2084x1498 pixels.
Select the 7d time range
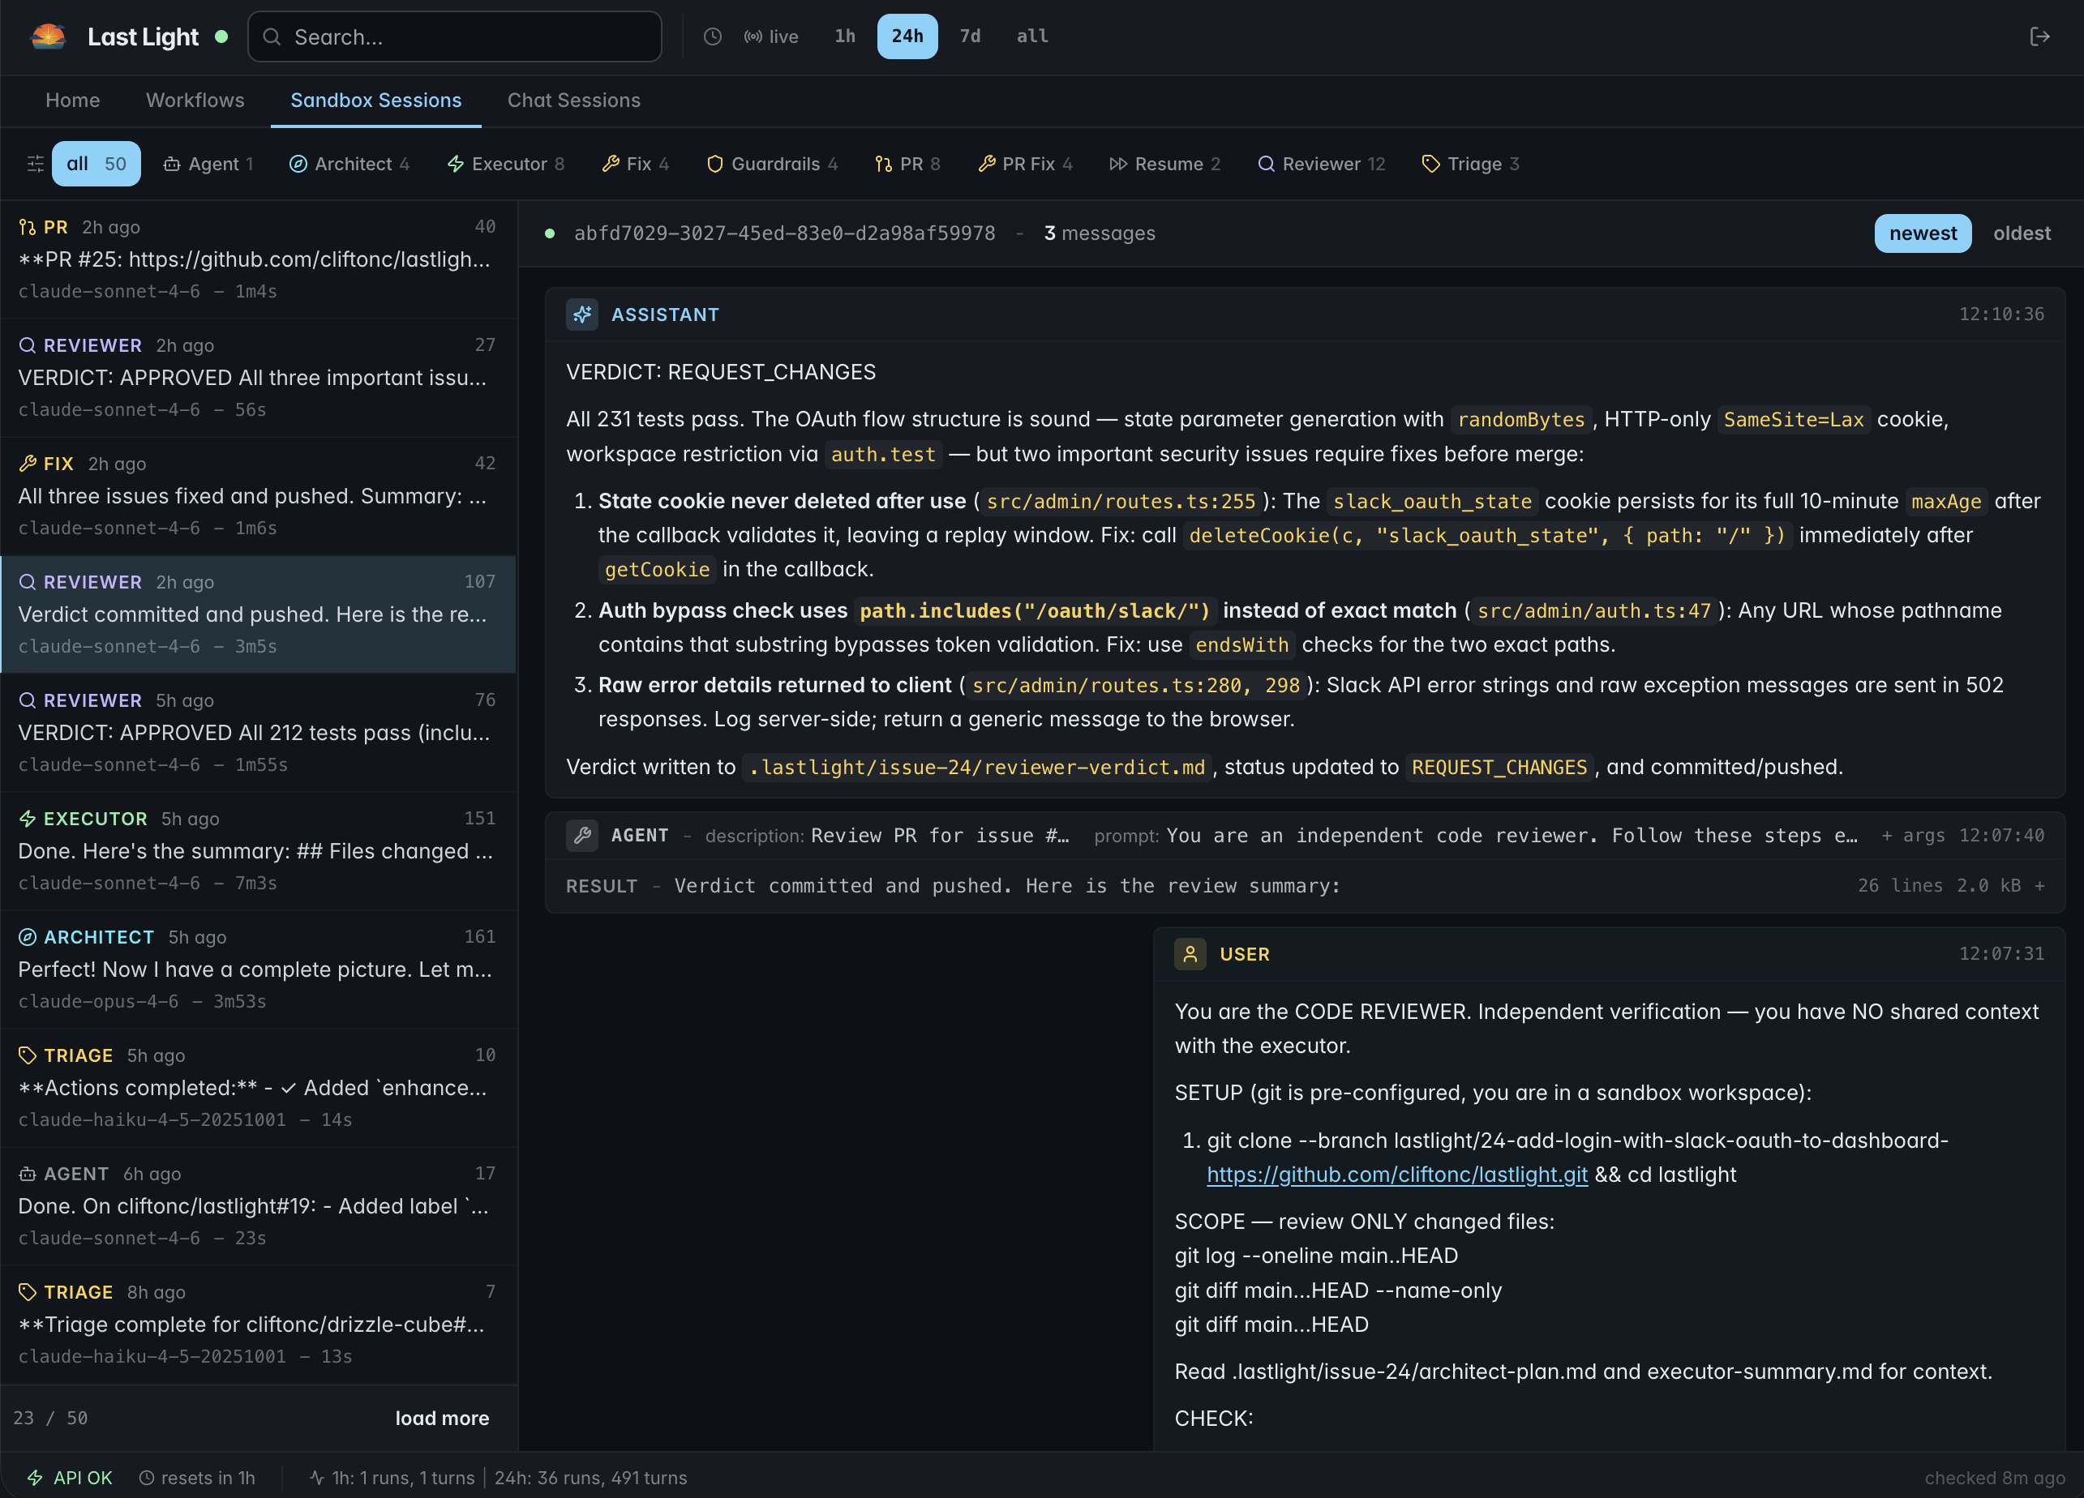pos(969,36)
